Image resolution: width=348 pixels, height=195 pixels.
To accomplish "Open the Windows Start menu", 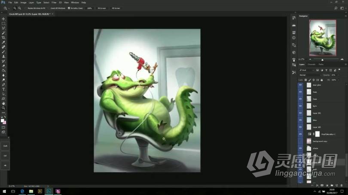I will tap(4, 191).
